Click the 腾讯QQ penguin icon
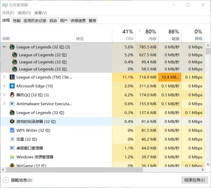This screenshot has width=211, height=188. click(12, 95)
